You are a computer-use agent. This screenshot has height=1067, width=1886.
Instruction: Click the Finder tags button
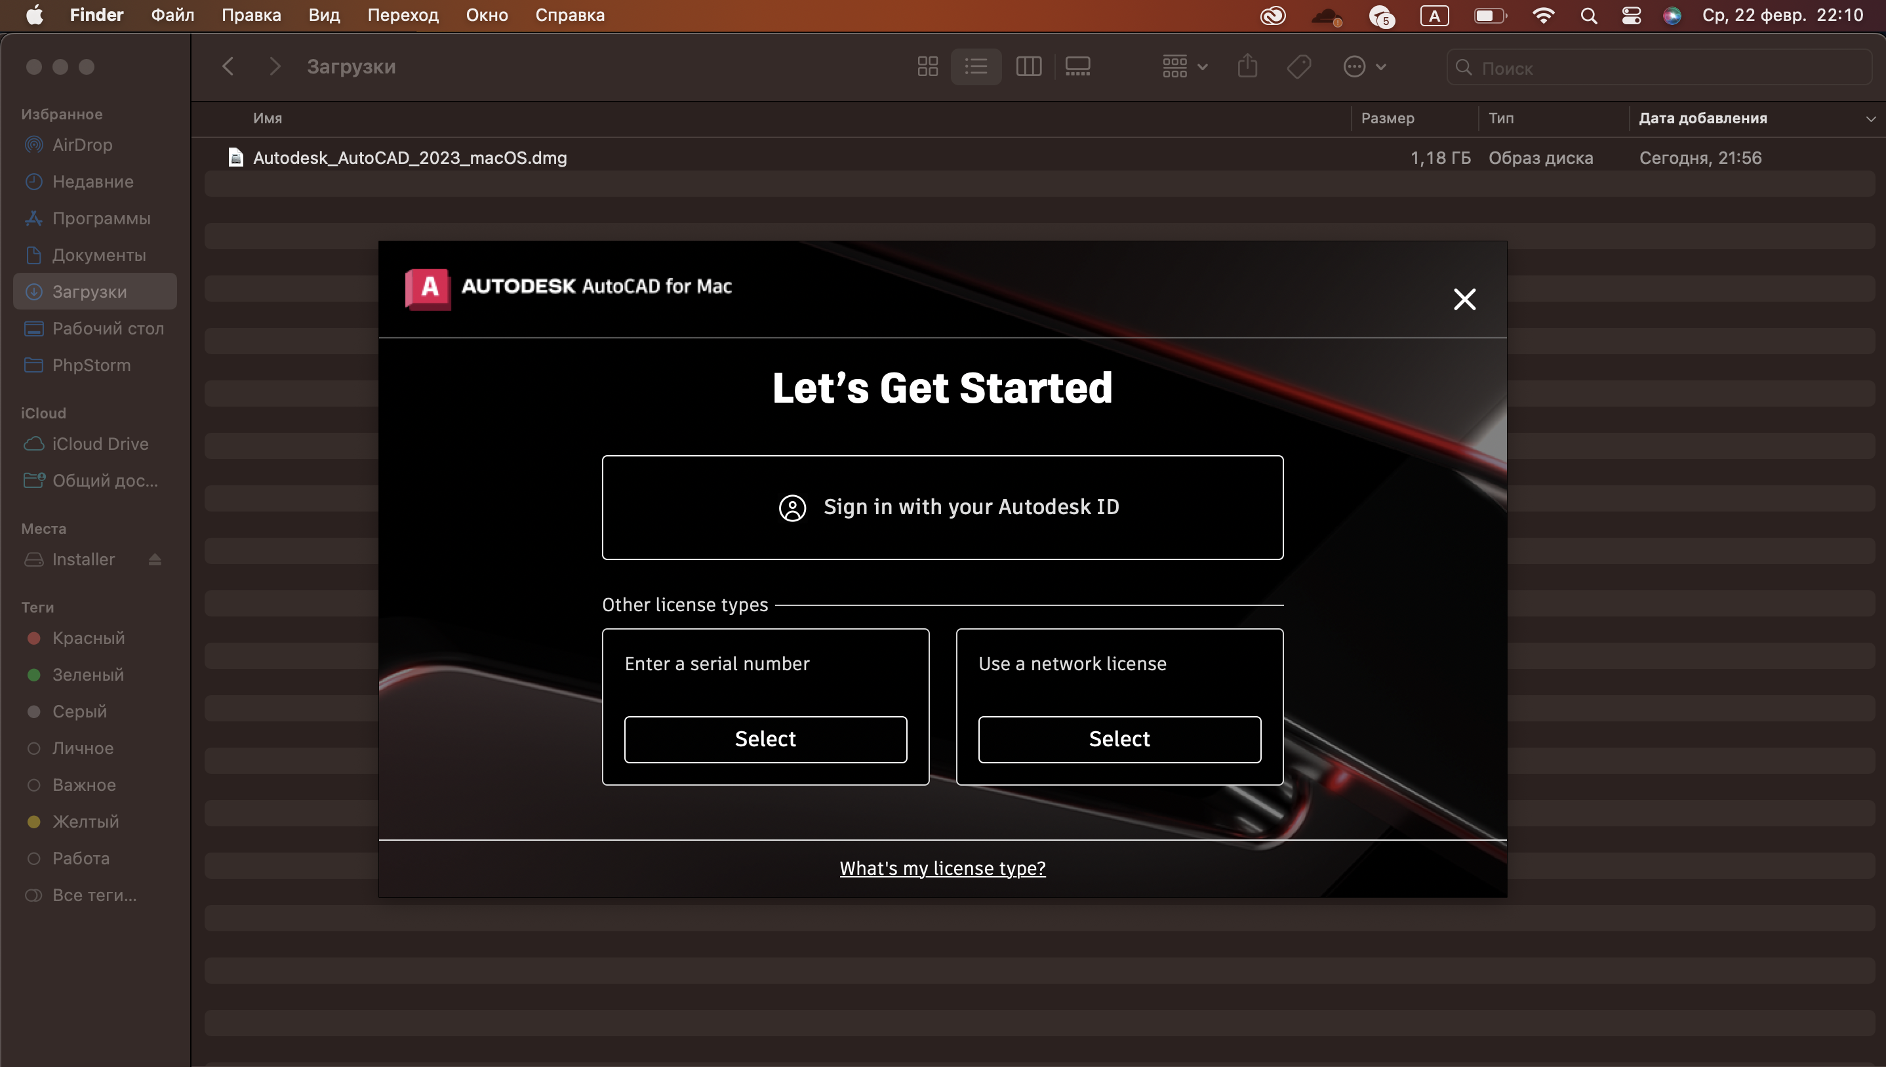click(1298, 67)
